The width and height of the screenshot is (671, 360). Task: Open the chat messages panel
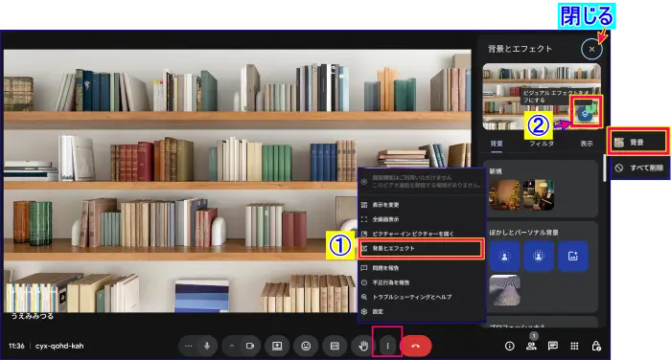(x=553, y=346)
